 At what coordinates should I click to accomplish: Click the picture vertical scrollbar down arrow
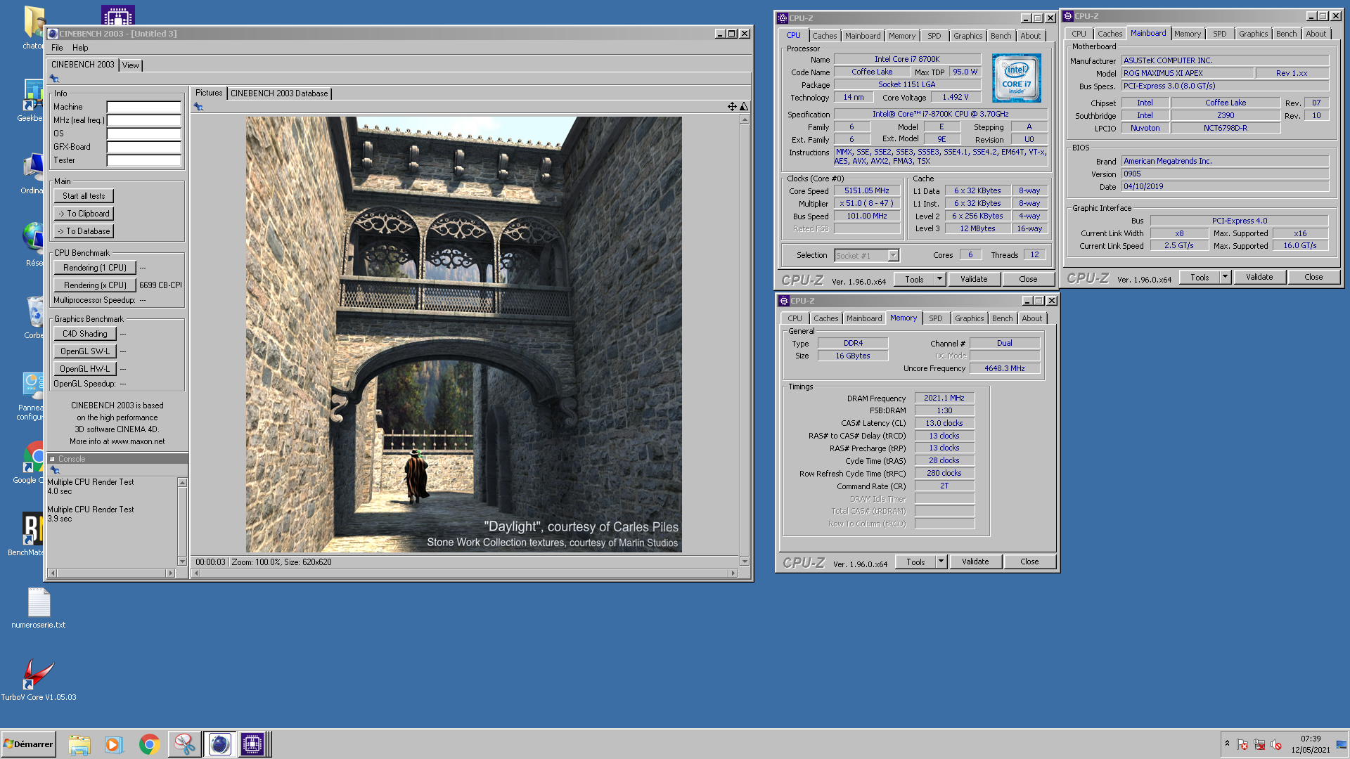point(745,562)
